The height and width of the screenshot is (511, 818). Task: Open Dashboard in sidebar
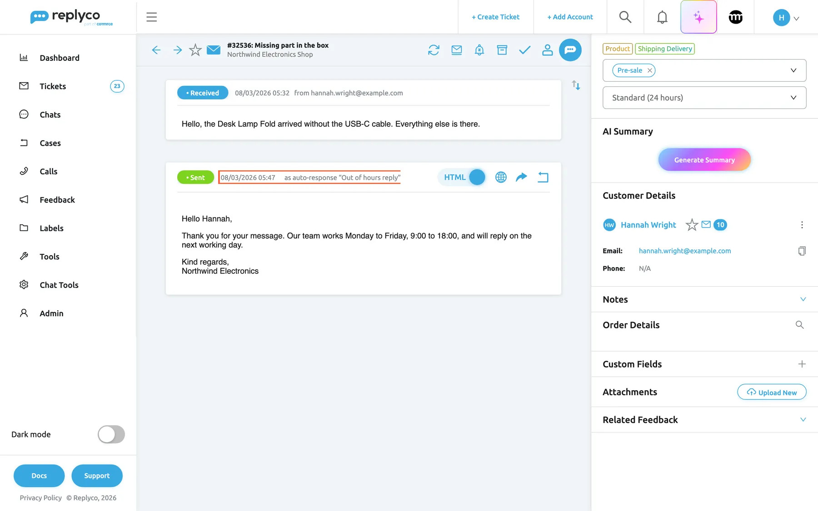[60, 58]
